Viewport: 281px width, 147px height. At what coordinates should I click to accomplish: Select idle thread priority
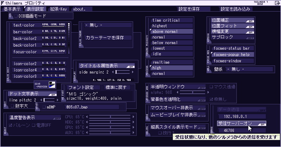click(172, 54)
